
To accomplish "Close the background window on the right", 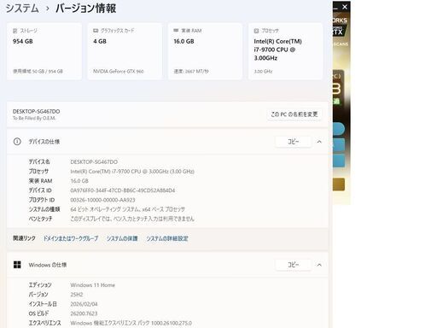I will (345, 7).
